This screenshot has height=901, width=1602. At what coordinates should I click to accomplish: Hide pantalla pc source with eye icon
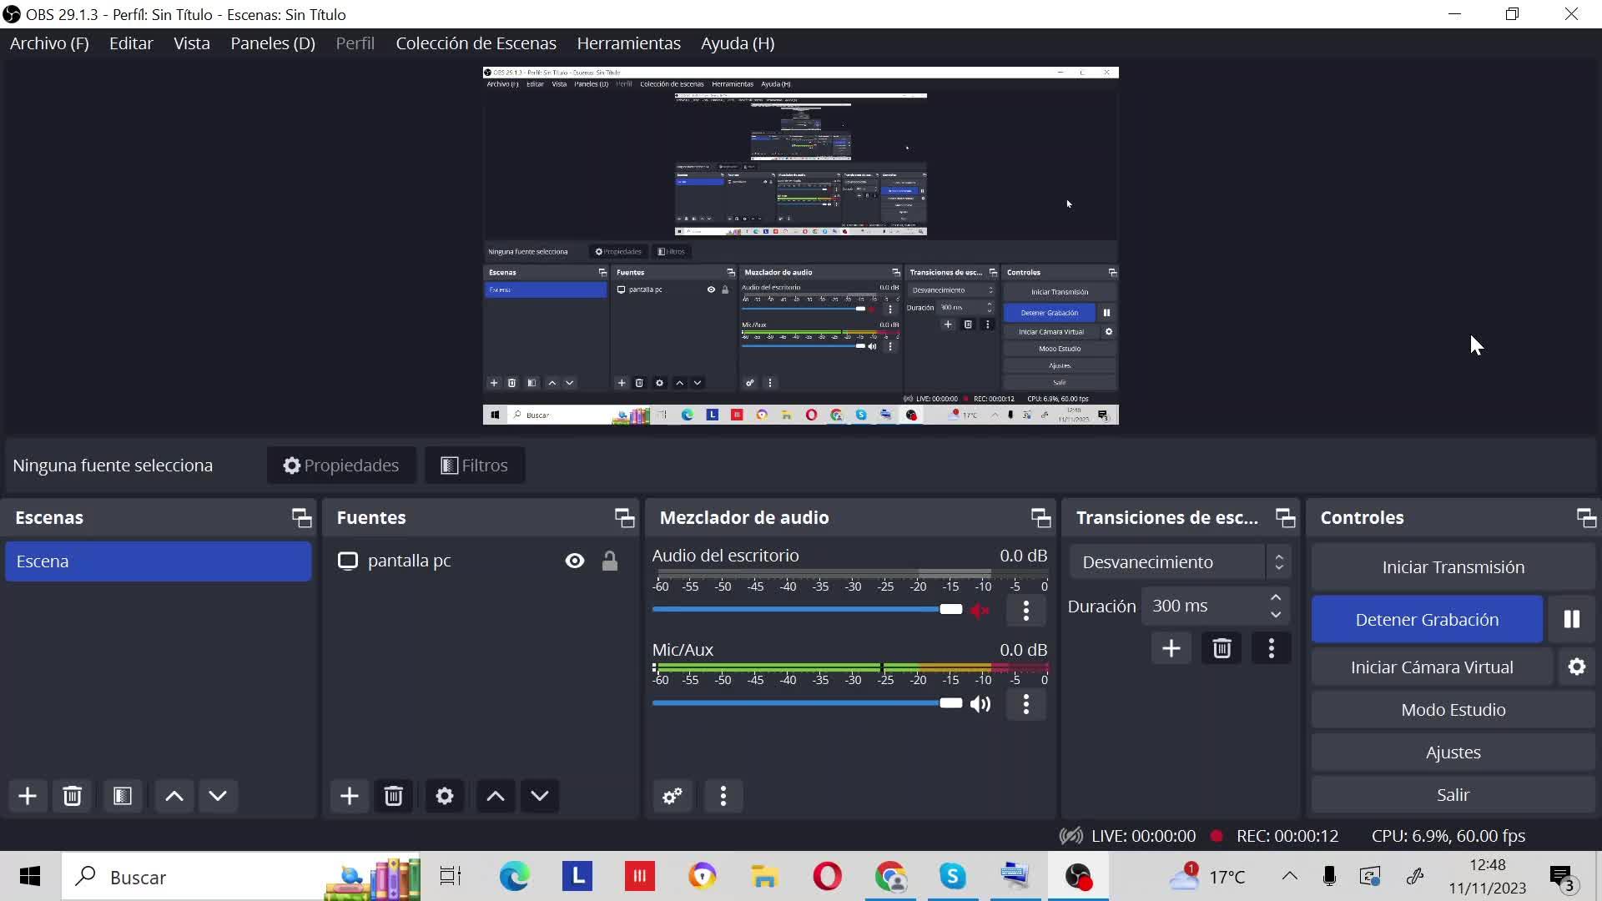coord(575,561)
